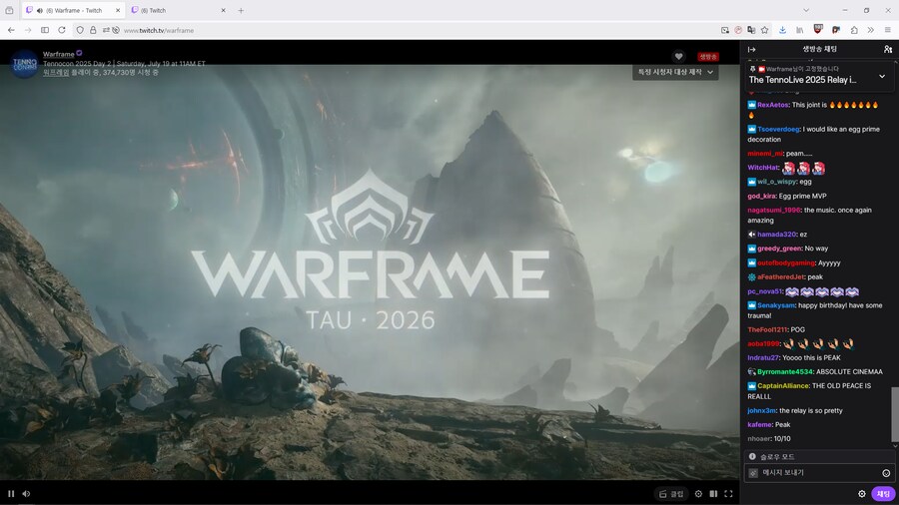This screenshot has width=899, height=505.
Task: Open video player settings gear
Action: pyautogui.click(x=698, y=494)
